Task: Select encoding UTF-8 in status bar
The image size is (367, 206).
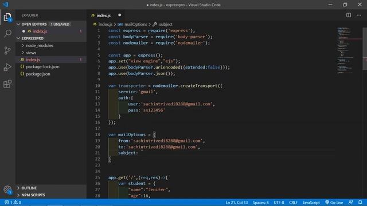Action: point(279,203)
